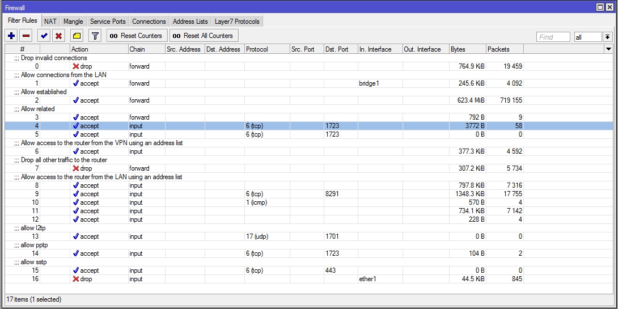Screen dimensions: 618x309
Task: Expand the column chooser arrow in table header
Action: [x=609, y=49]
